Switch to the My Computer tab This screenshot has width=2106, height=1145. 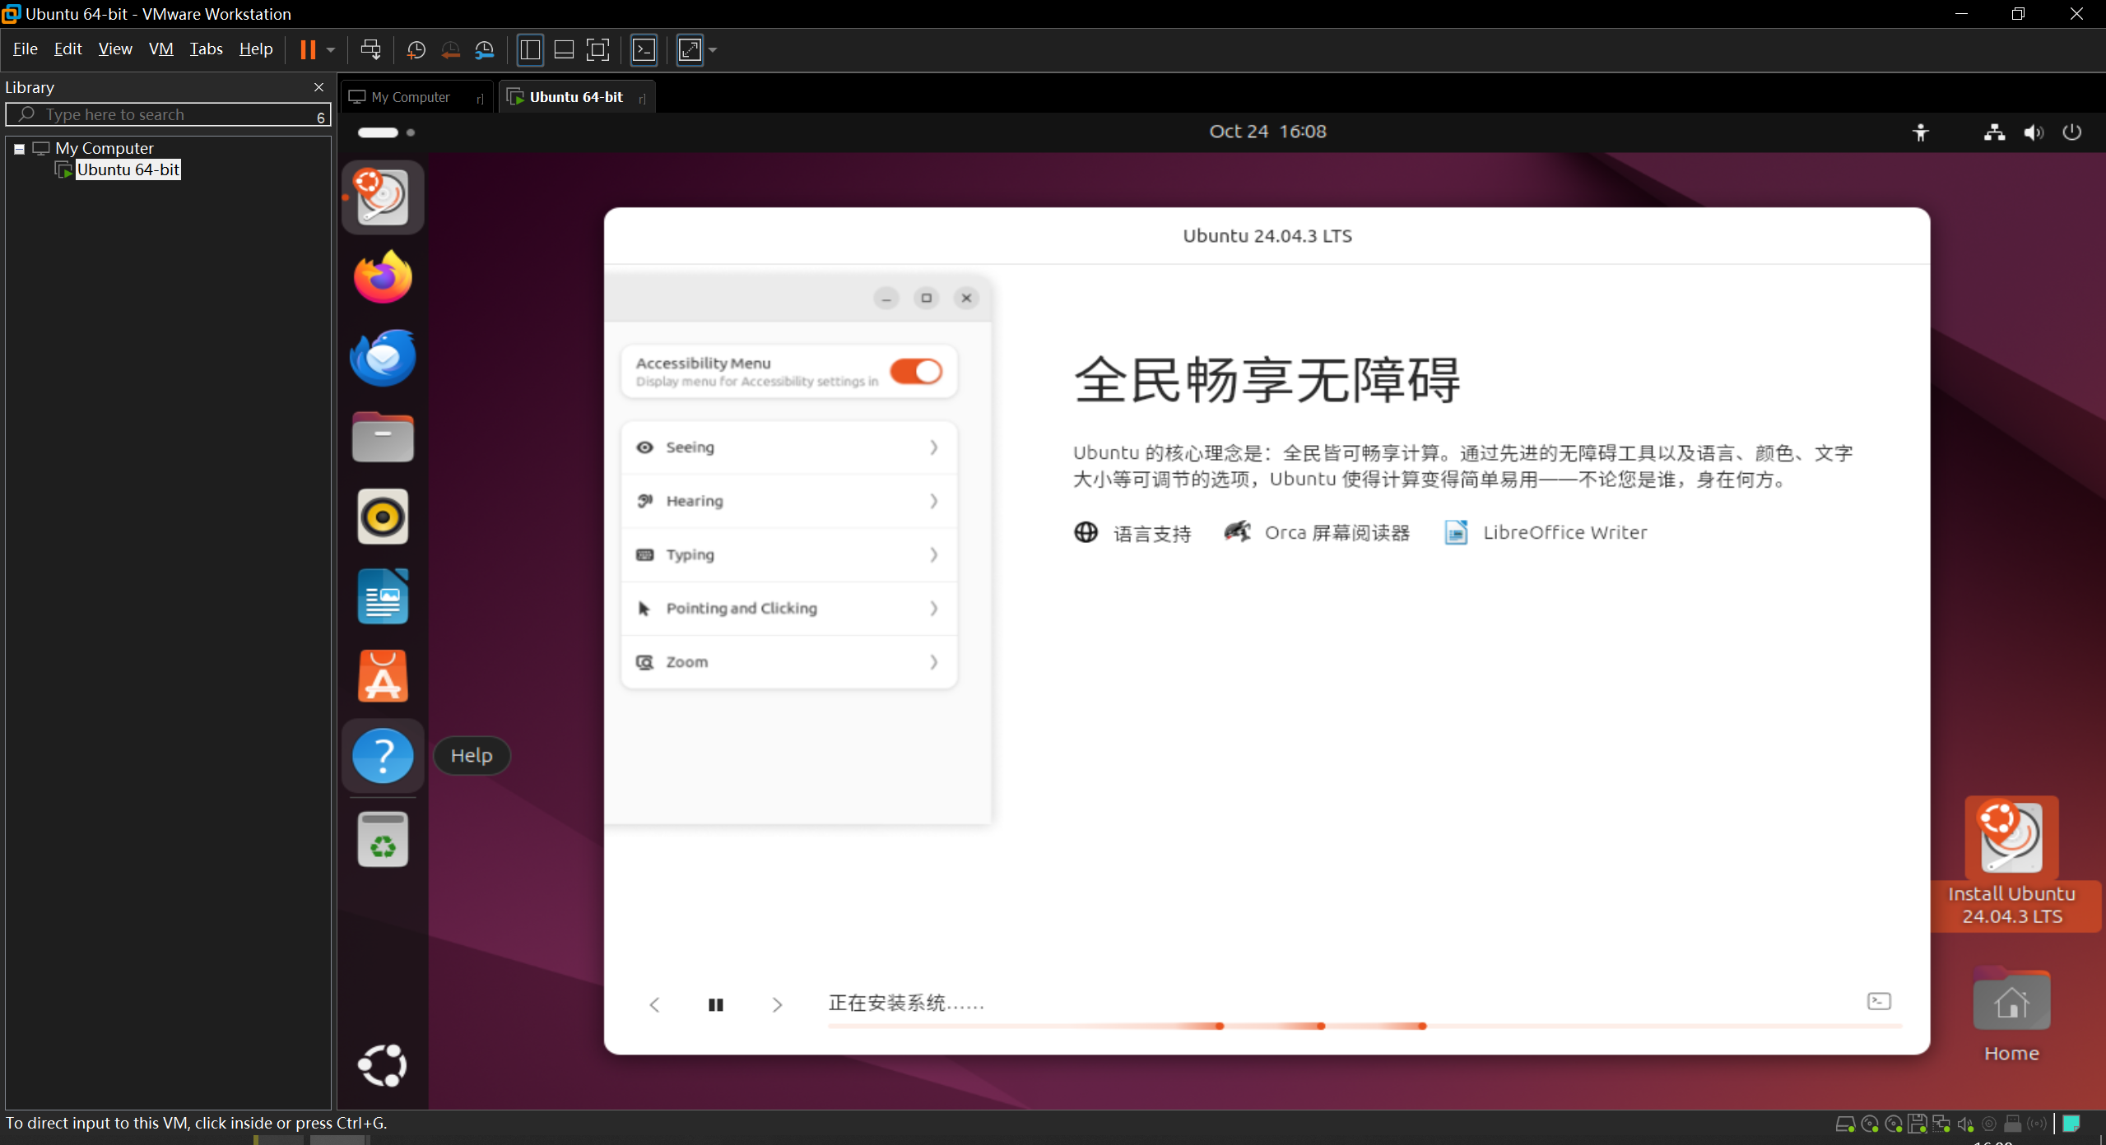tap(411, 97)
